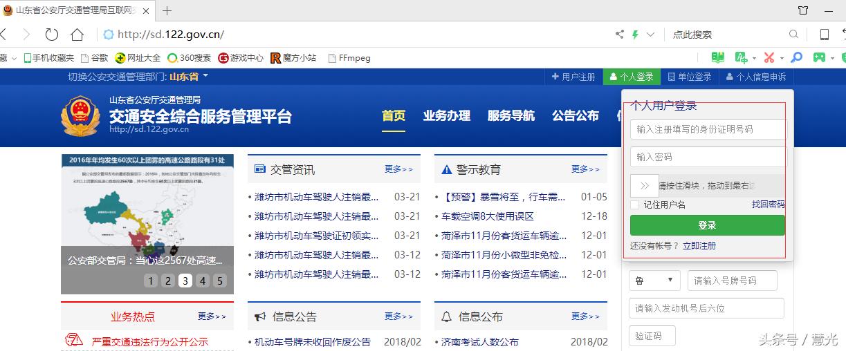This screenshot has height=351, width=846.
Task: Click the browser forward arrow
Action: click(x=26, y=35)
